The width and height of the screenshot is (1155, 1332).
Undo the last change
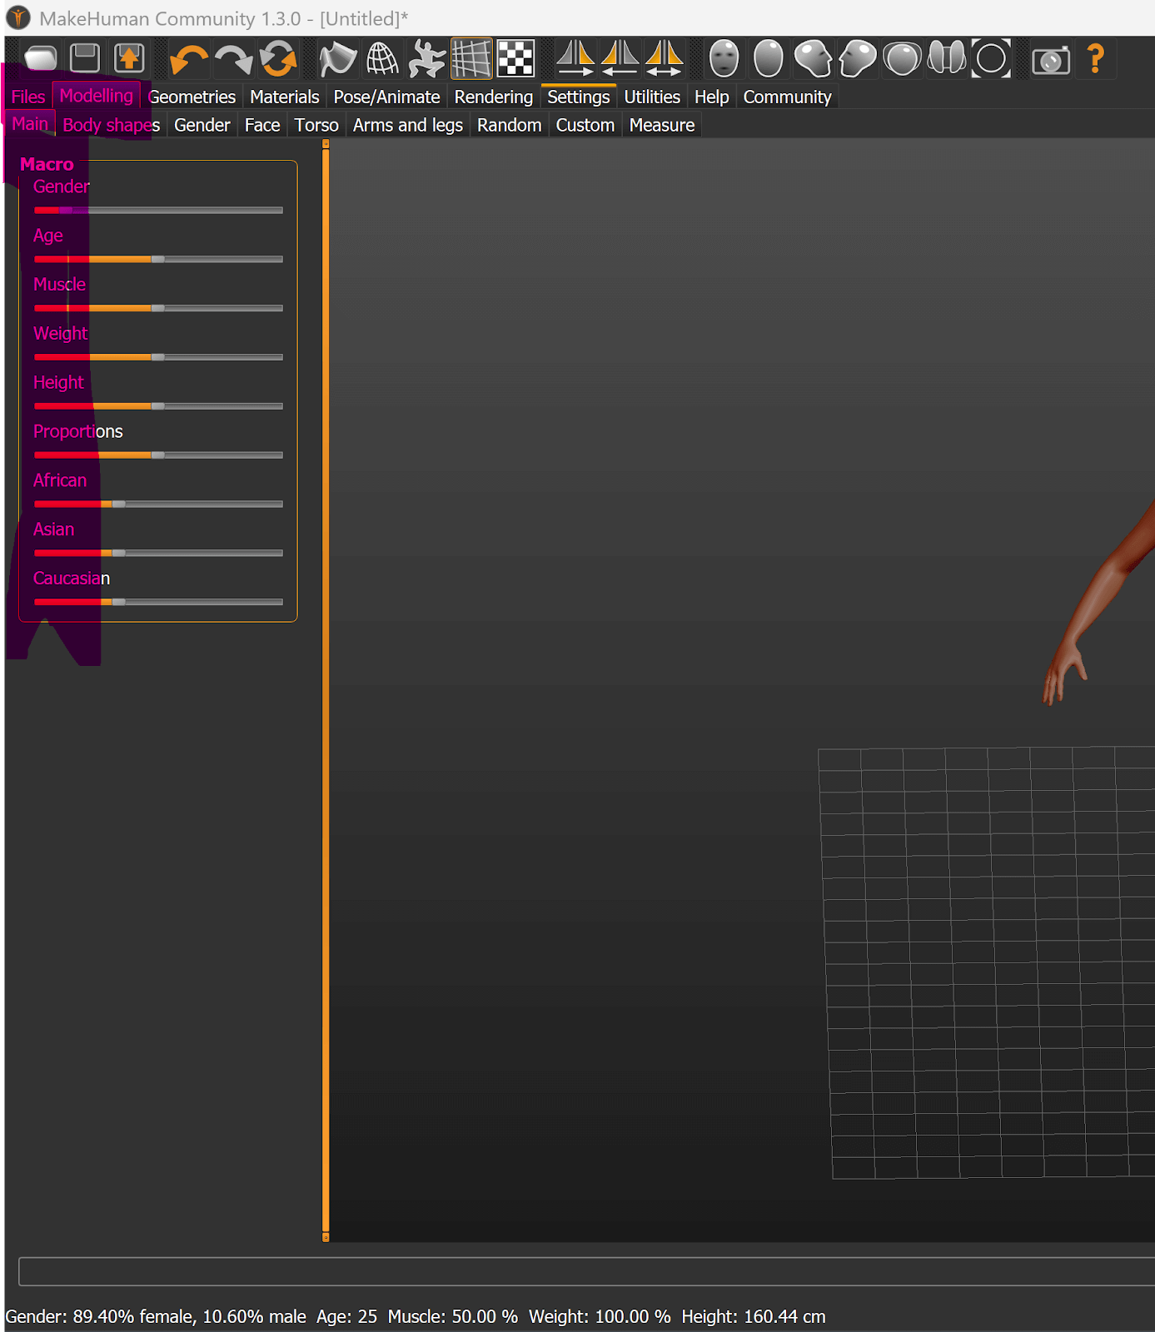click(188, 59)
